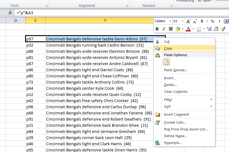Choose Clear Contents
229x152 pixels.
pyautogui.click(x=184, y=92)
